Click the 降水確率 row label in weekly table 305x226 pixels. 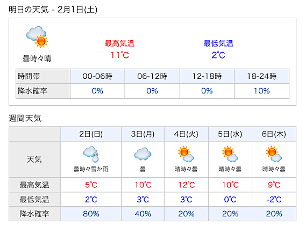click(34, 214)
